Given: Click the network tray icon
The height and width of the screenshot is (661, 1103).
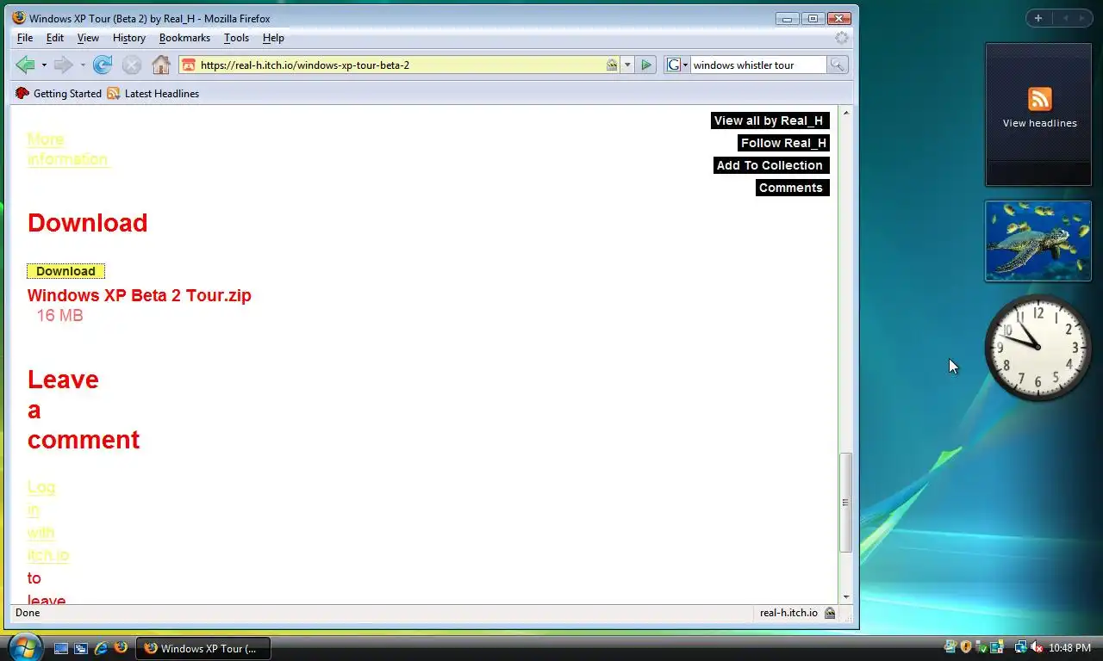Looking at the screenshot, I should (x=1019, y=647).
